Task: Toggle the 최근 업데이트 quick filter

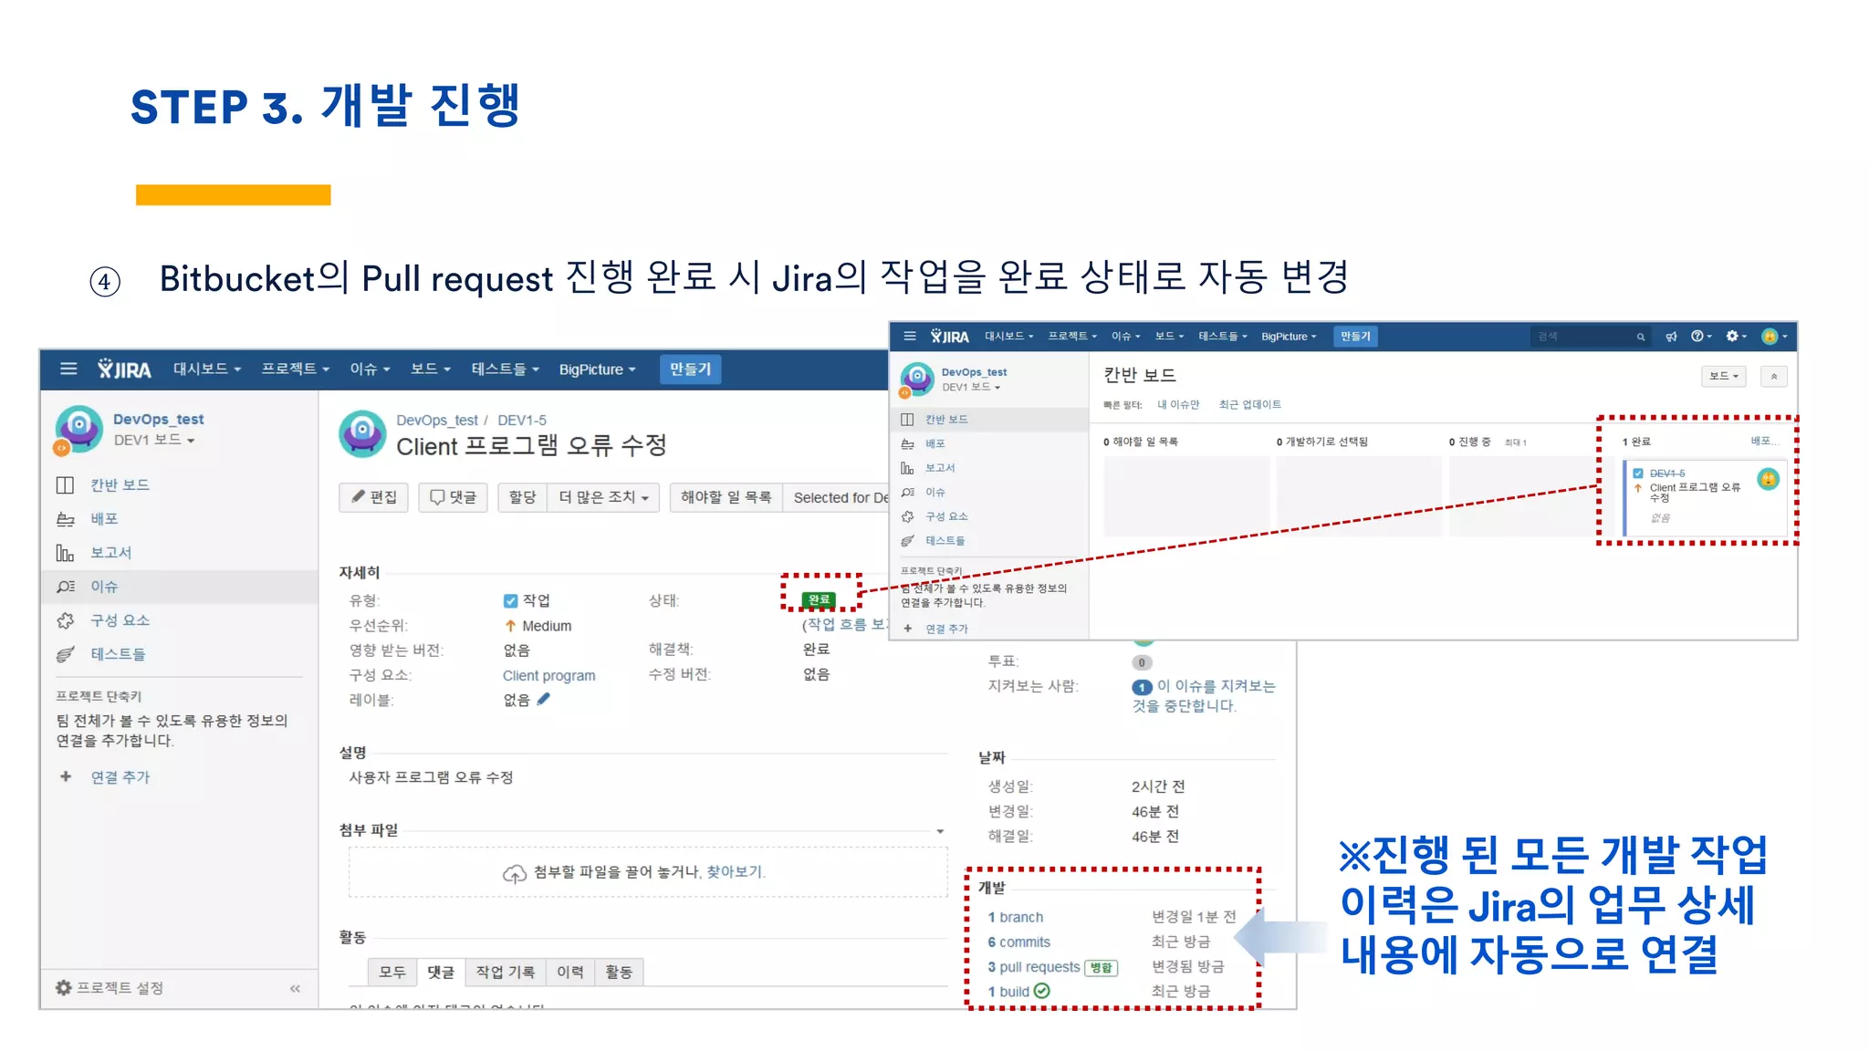Action: [1249, 404]
